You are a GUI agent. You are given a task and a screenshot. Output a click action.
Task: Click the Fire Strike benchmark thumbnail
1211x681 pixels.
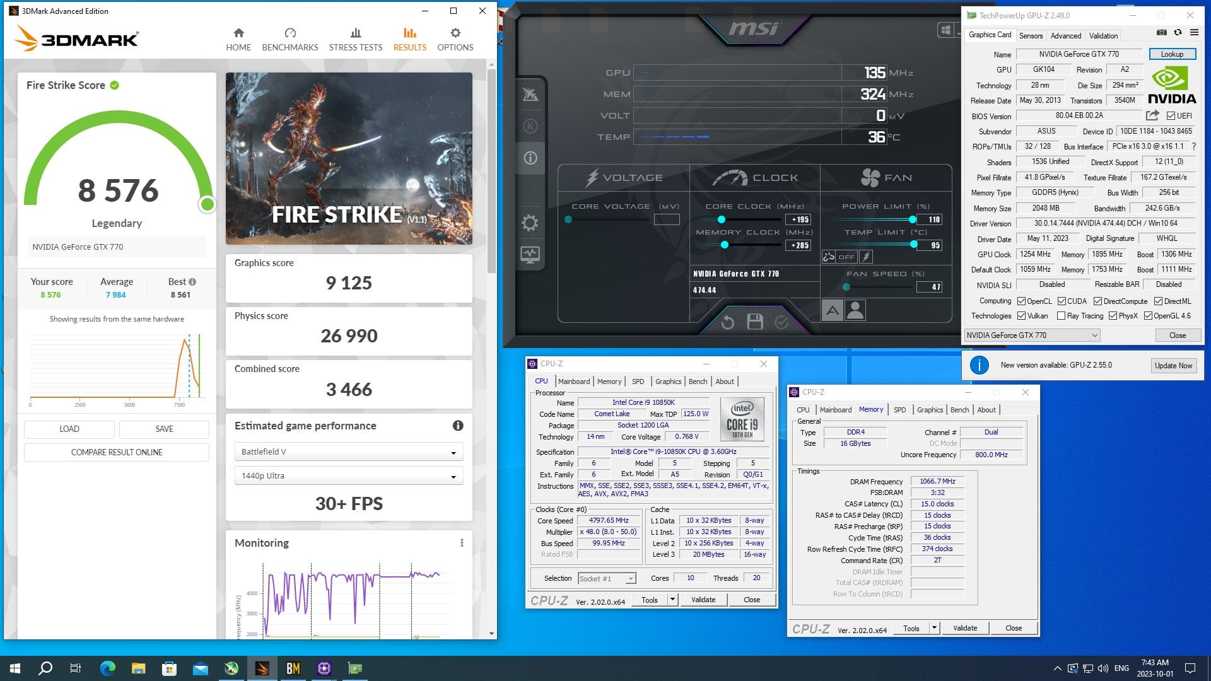349,158
